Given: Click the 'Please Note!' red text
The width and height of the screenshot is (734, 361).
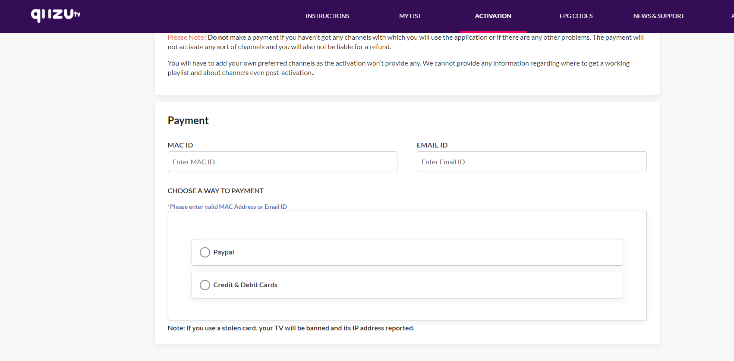Looking at the screenshot, I should (x=187, y=38).
